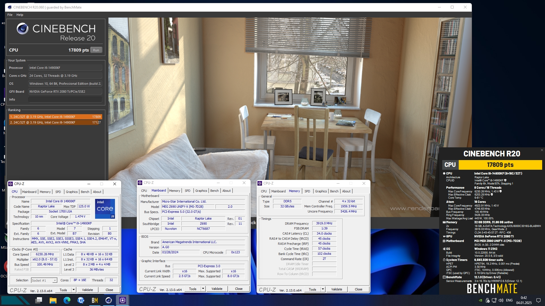This screenshot has height=306, width=545.
Task: Open the Socket #1 selection combo box
Action: [44, 280]
